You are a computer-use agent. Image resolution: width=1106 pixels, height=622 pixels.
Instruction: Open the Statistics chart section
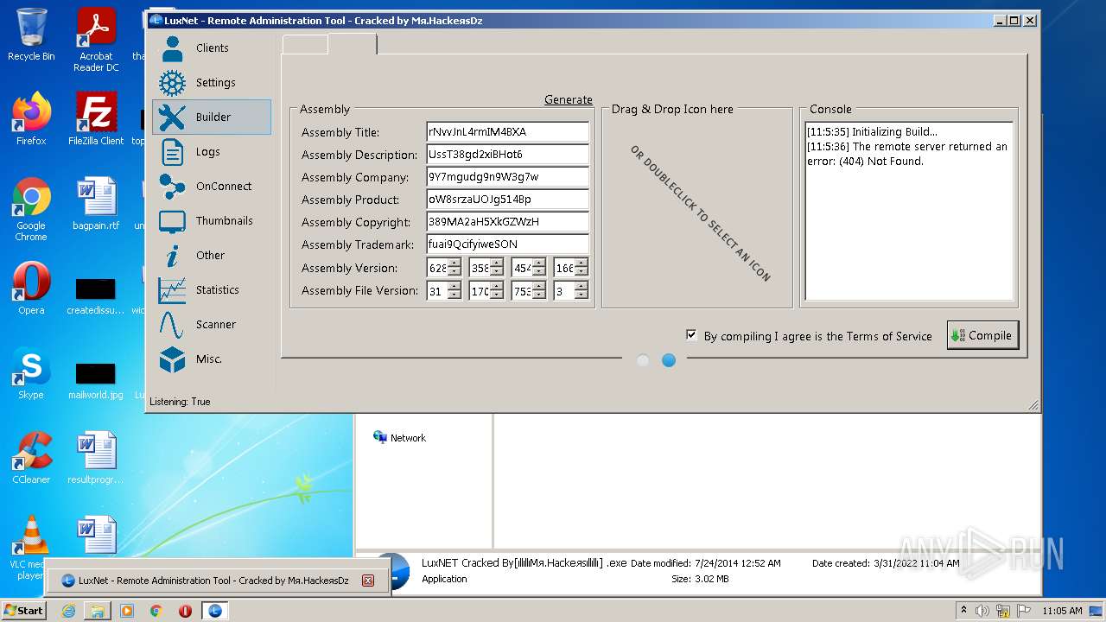point(212,290)
